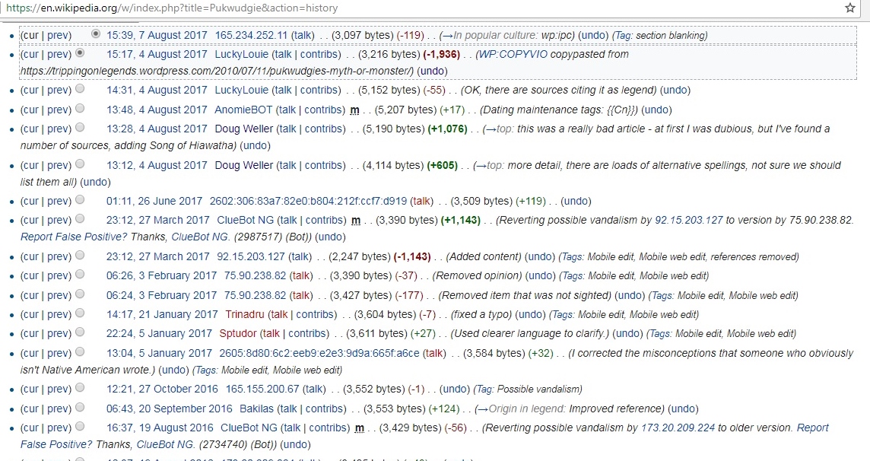Viewport: 870px width, 461px height.
Task: Choose radio button for 01:11, 26 June 2017 revision
Action: [x=81, y=201]
